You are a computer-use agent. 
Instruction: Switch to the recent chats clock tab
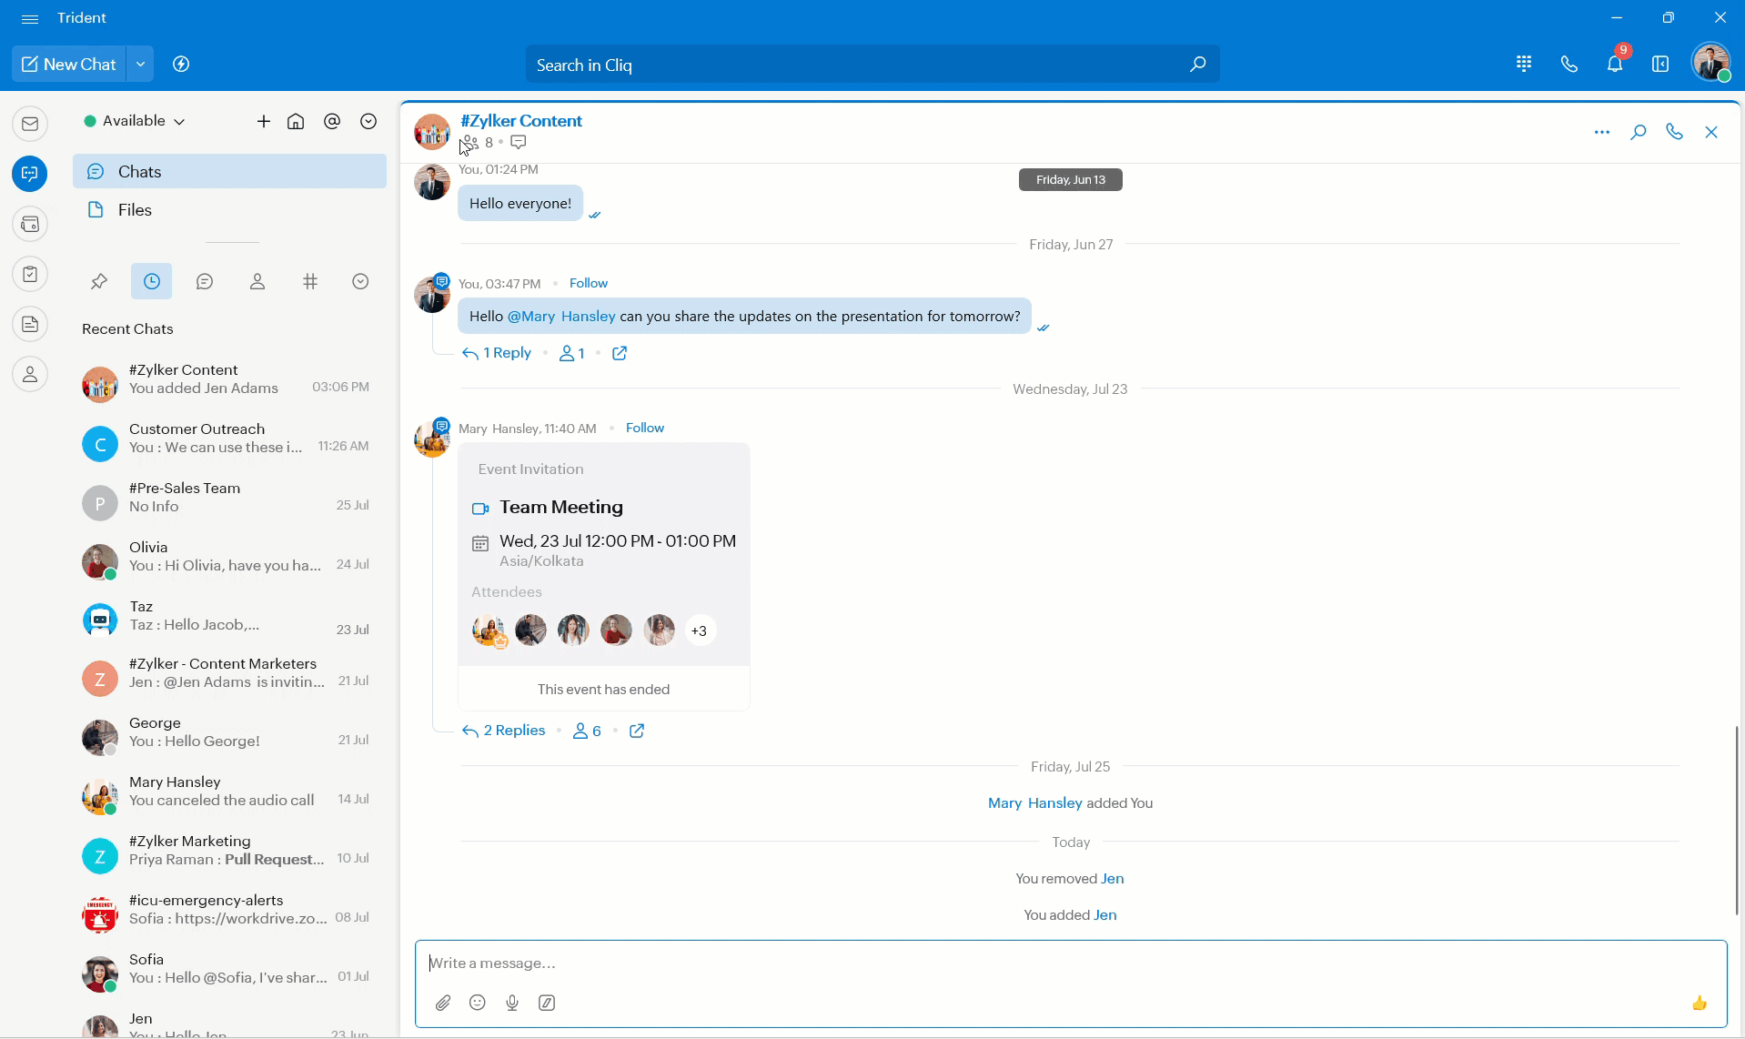click(152, 282)
